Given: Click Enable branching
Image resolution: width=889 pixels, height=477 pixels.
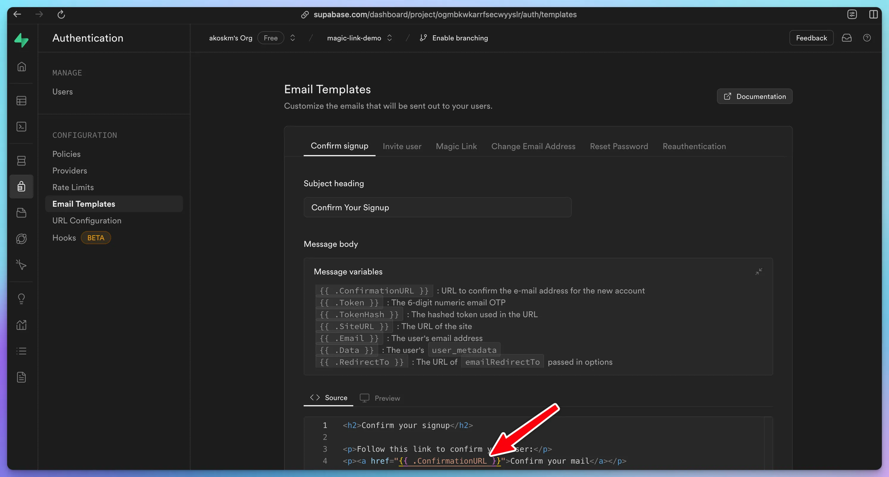Looking at the screenshot, I should pyautogui.click(x=453, y=38).
